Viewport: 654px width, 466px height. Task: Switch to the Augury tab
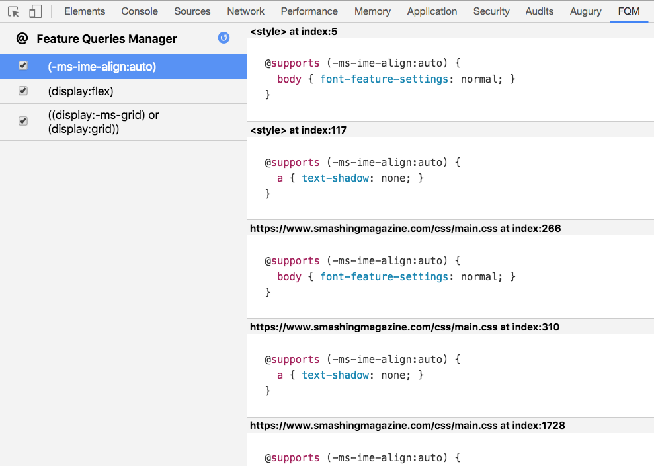(x=586, y=11)
